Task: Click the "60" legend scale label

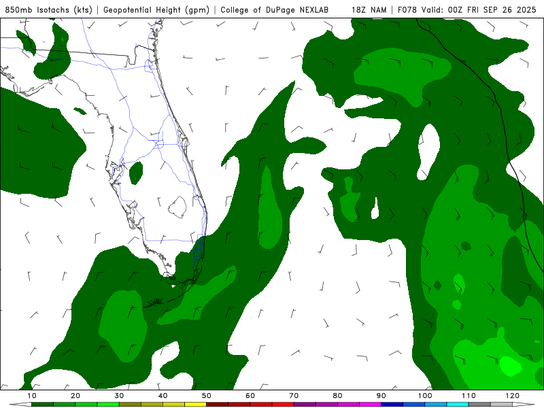Action: click(250, 396)
